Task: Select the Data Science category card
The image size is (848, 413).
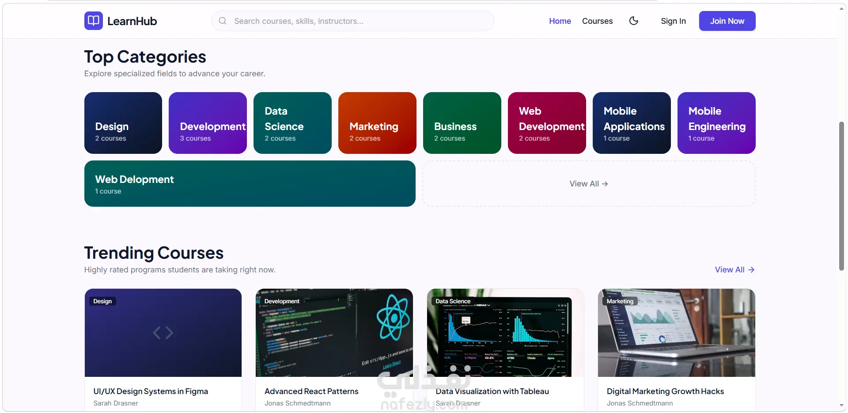Action: 292,123
